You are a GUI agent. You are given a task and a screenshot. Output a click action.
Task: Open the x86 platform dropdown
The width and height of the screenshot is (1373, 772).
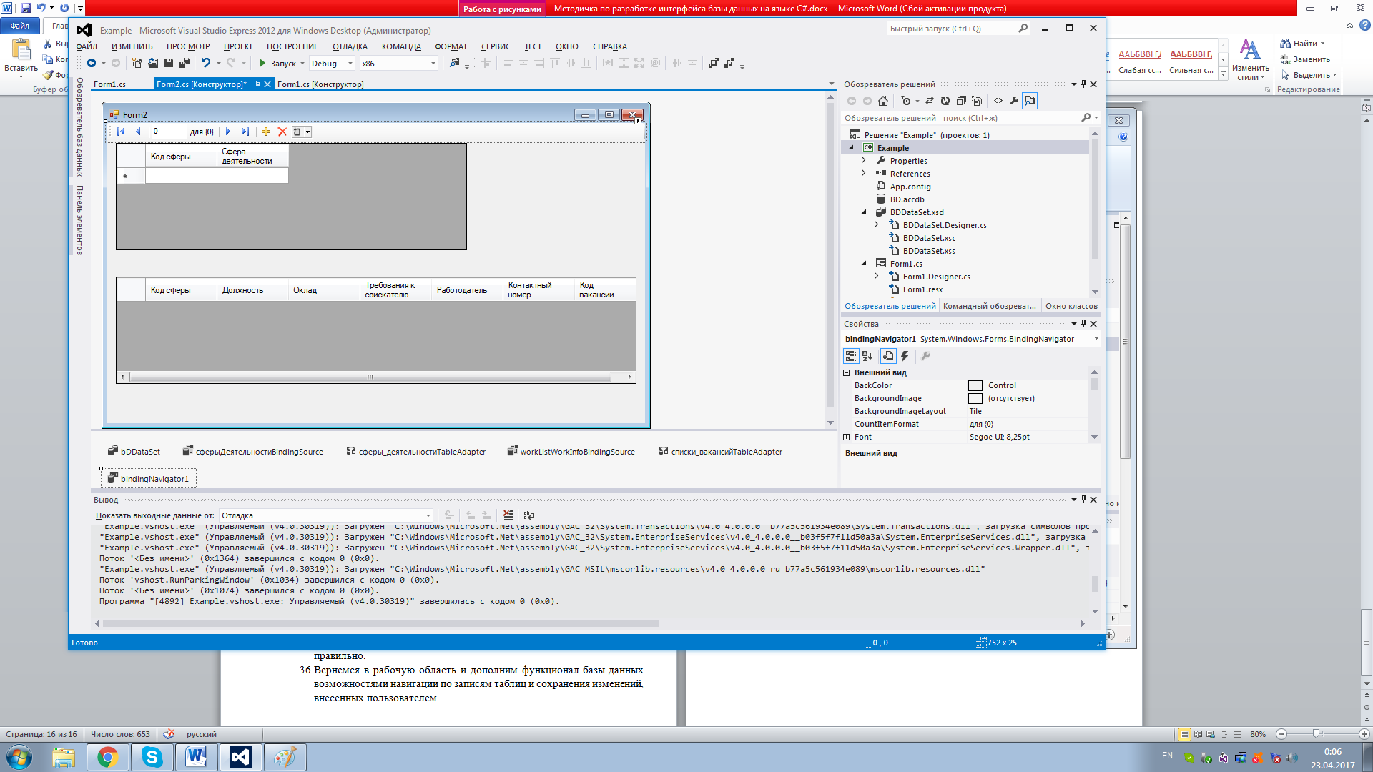pos(398,64)
